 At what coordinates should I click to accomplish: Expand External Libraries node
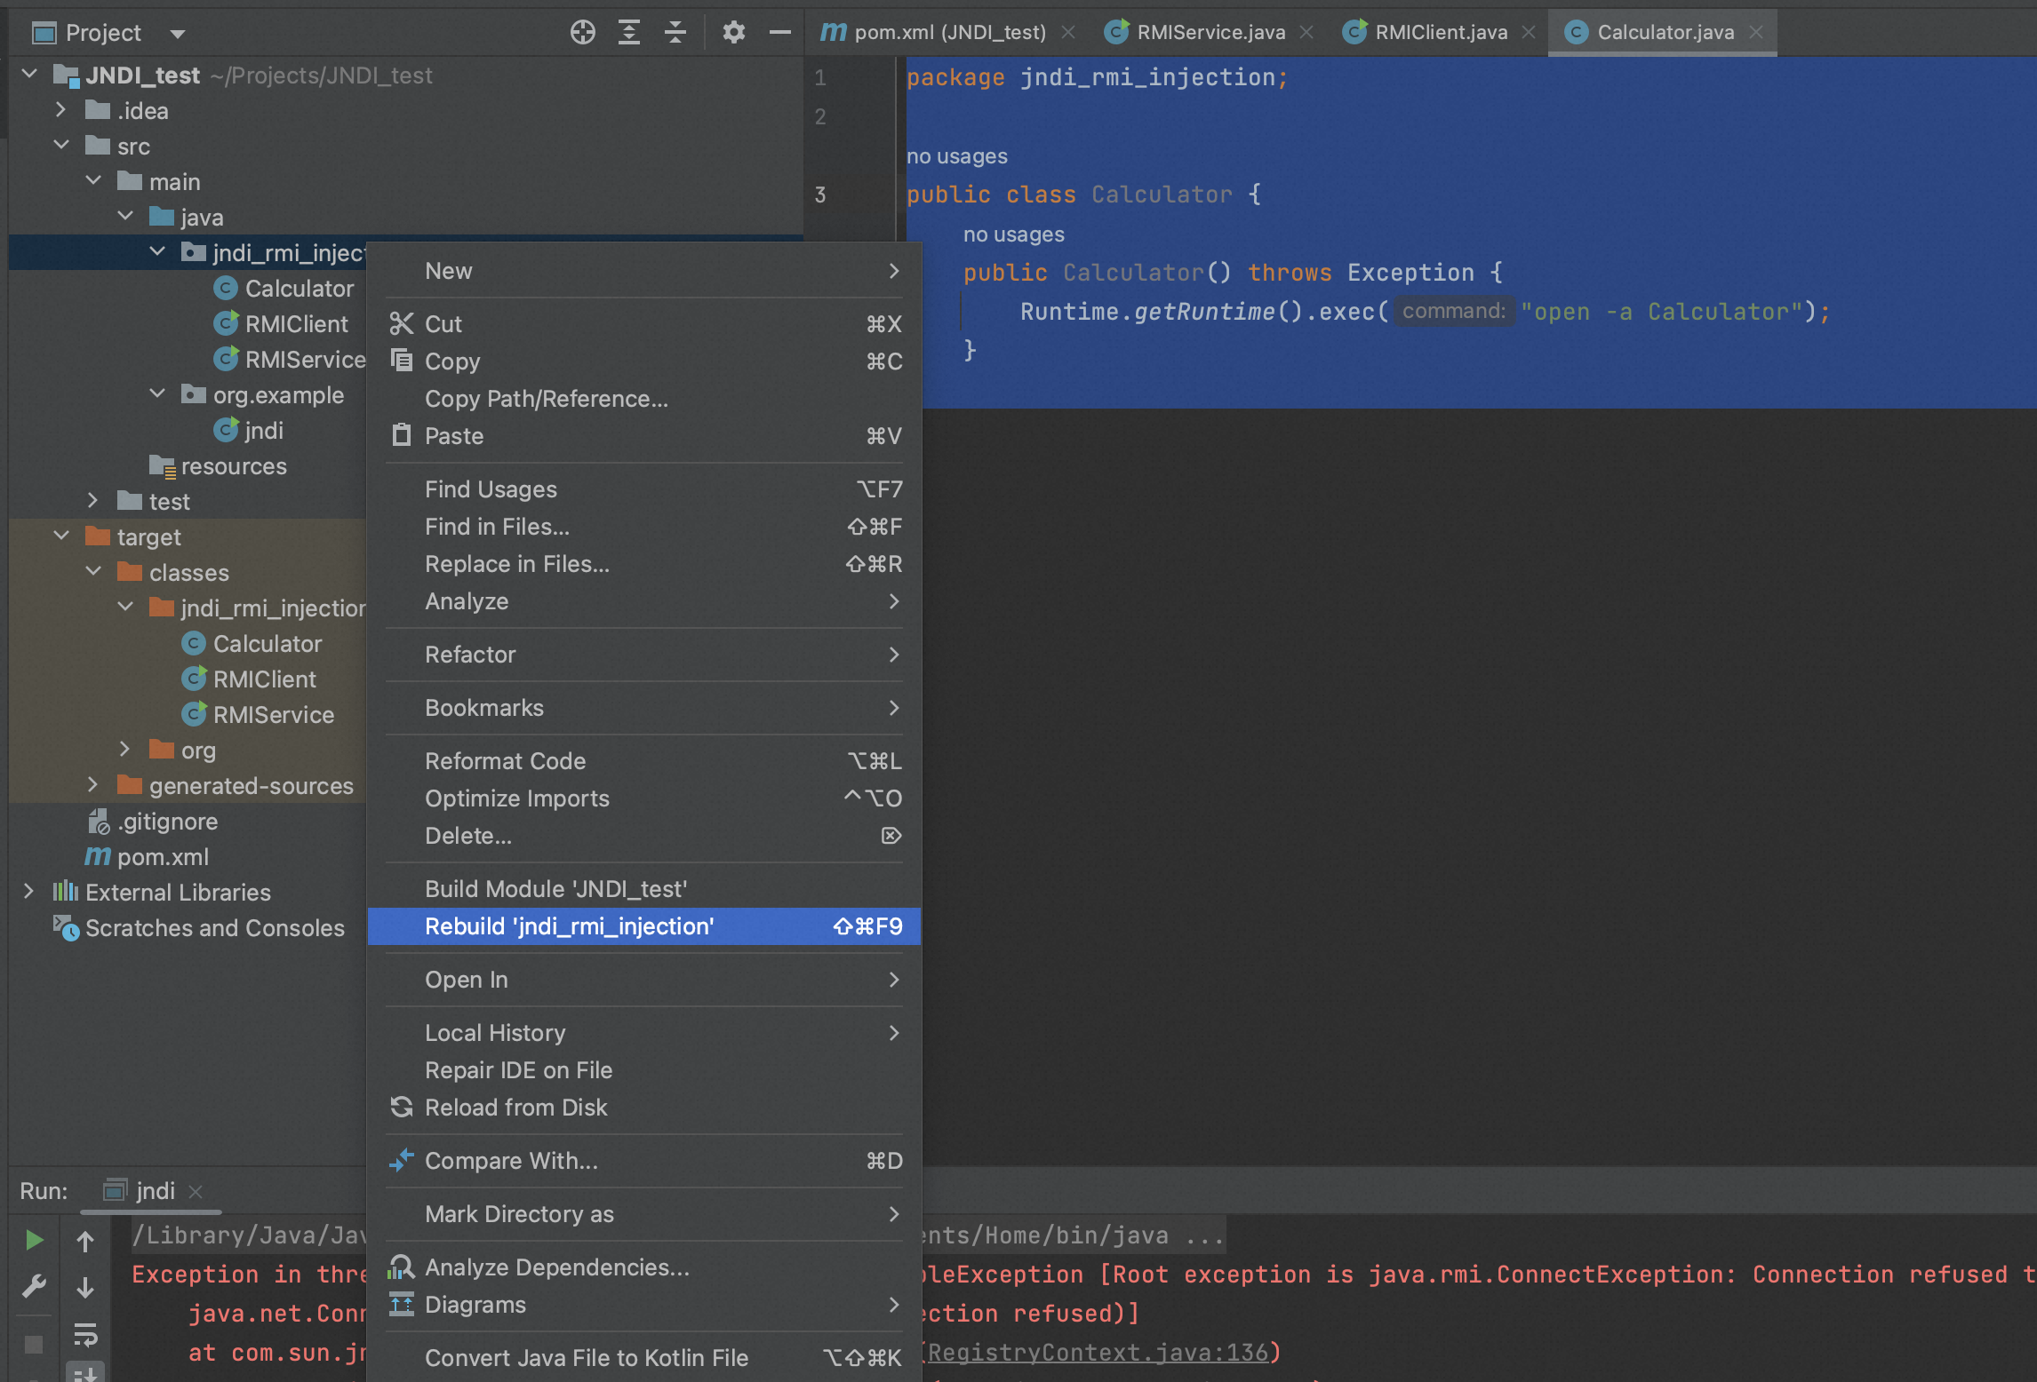click(29, 891)
